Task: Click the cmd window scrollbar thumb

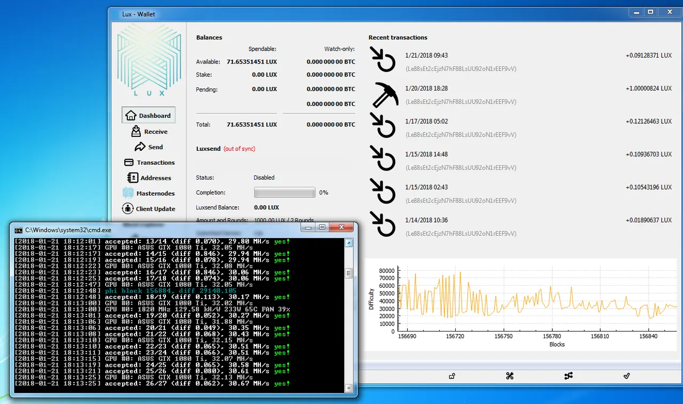Action: click(x=349, y=273)
